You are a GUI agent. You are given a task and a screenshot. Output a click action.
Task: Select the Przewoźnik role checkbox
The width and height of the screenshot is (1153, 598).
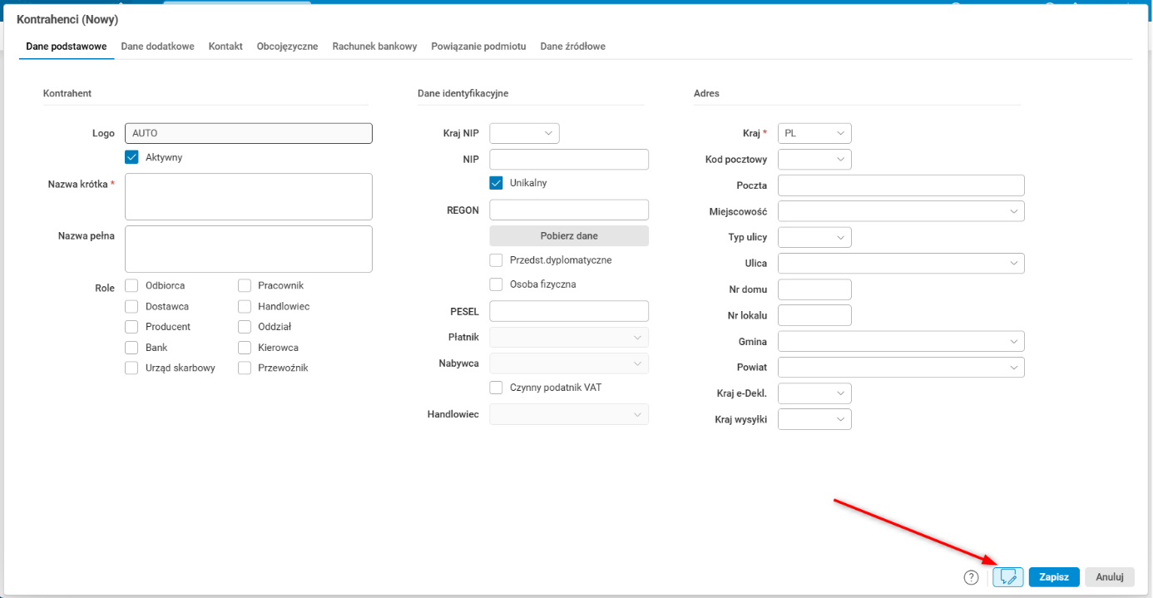tap(245, 368)
